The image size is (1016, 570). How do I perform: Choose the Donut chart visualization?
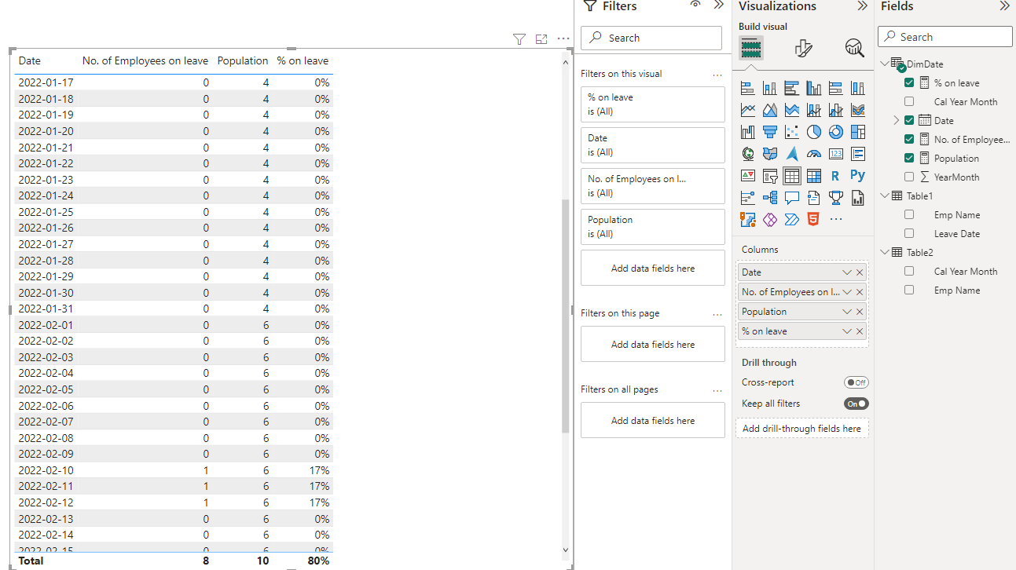(836, 132)
